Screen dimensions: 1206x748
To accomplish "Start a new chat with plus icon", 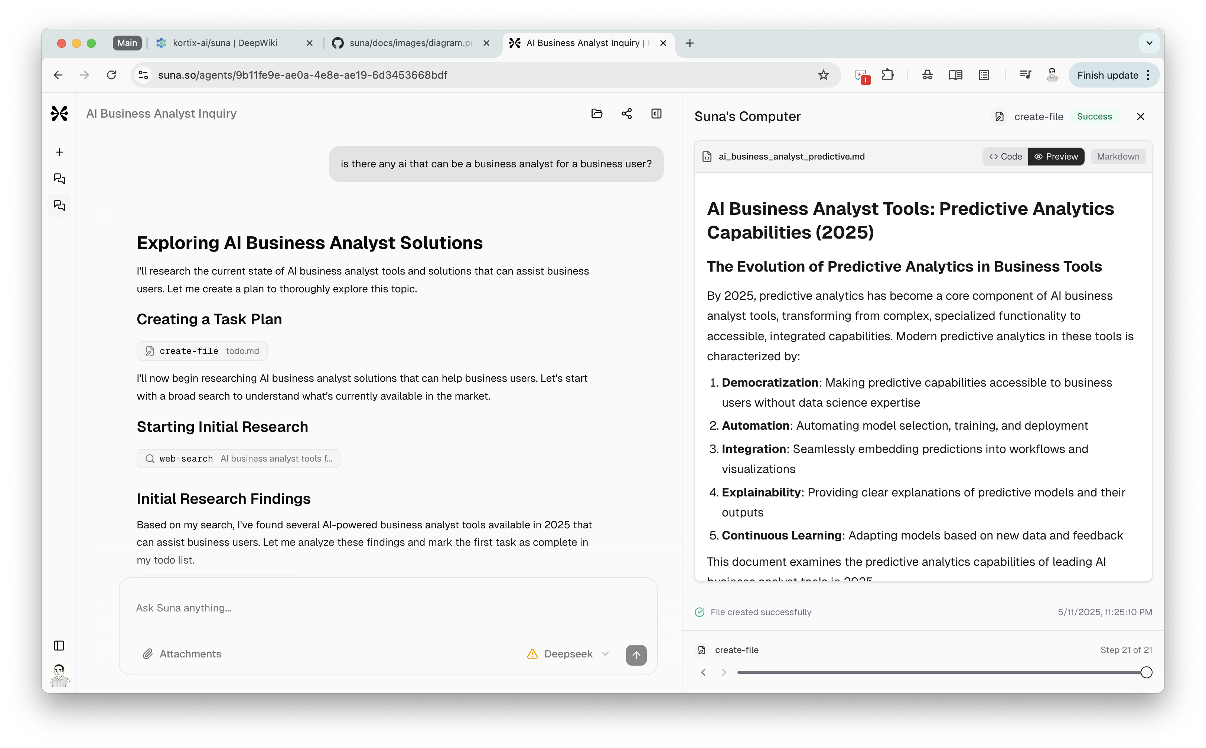I will (x=59, y=152).
